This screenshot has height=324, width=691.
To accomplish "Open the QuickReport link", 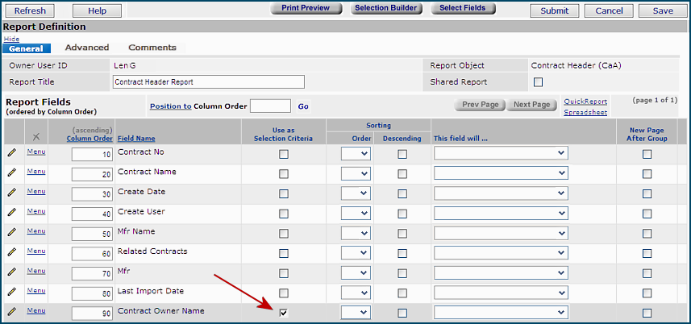I will click(x=585, y=102).
